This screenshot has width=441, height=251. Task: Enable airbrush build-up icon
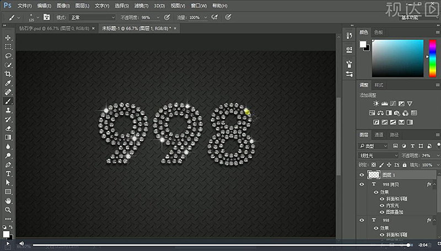pyautogui.click(x=214, y=18)
